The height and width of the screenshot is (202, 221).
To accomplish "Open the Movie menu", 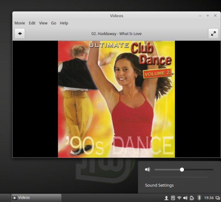I will coord(19,23).
